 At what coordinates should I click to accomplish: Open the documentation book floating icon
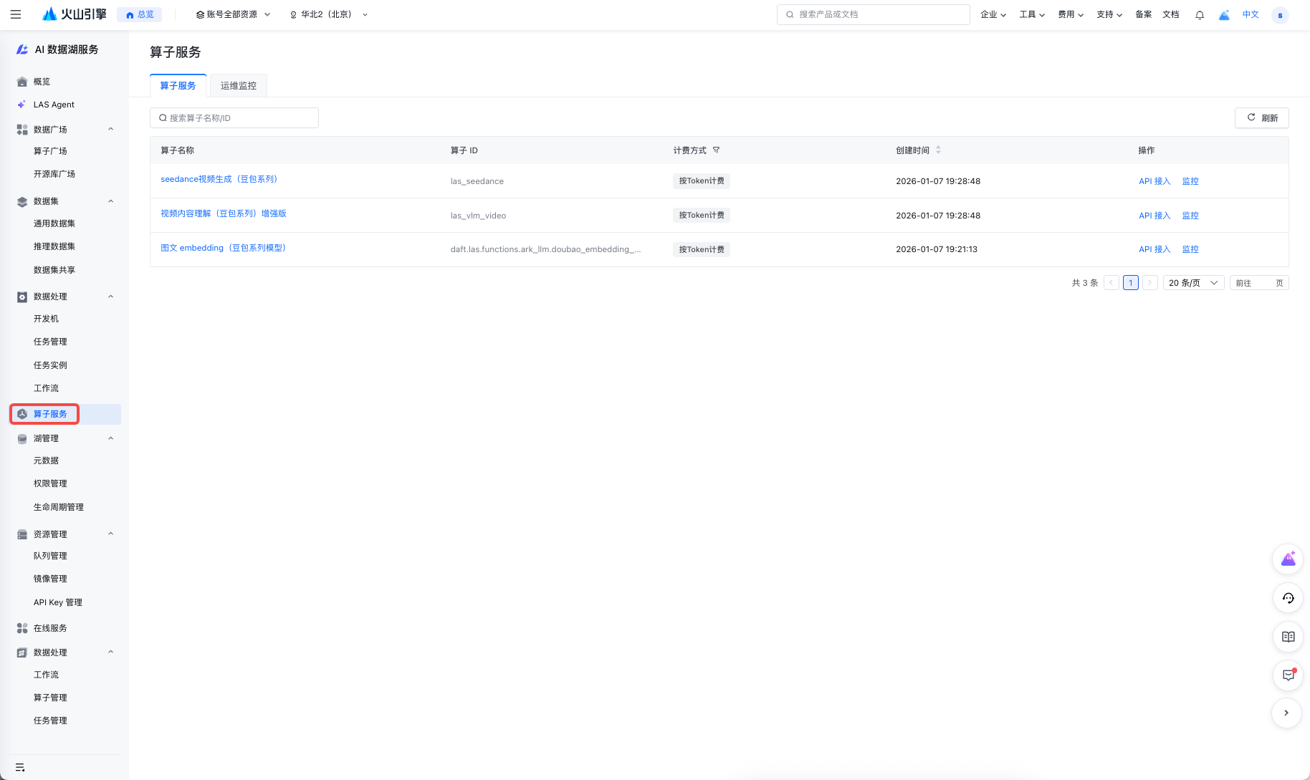[x=1288, y=637]
